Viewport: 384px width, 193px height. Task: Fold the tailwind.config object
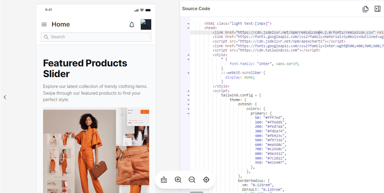(x=188, y=96)
